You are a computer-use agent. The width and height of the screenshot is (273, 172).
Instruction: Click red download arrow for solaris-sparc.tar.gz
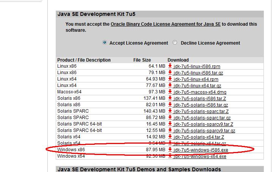(x=170, y=117)
